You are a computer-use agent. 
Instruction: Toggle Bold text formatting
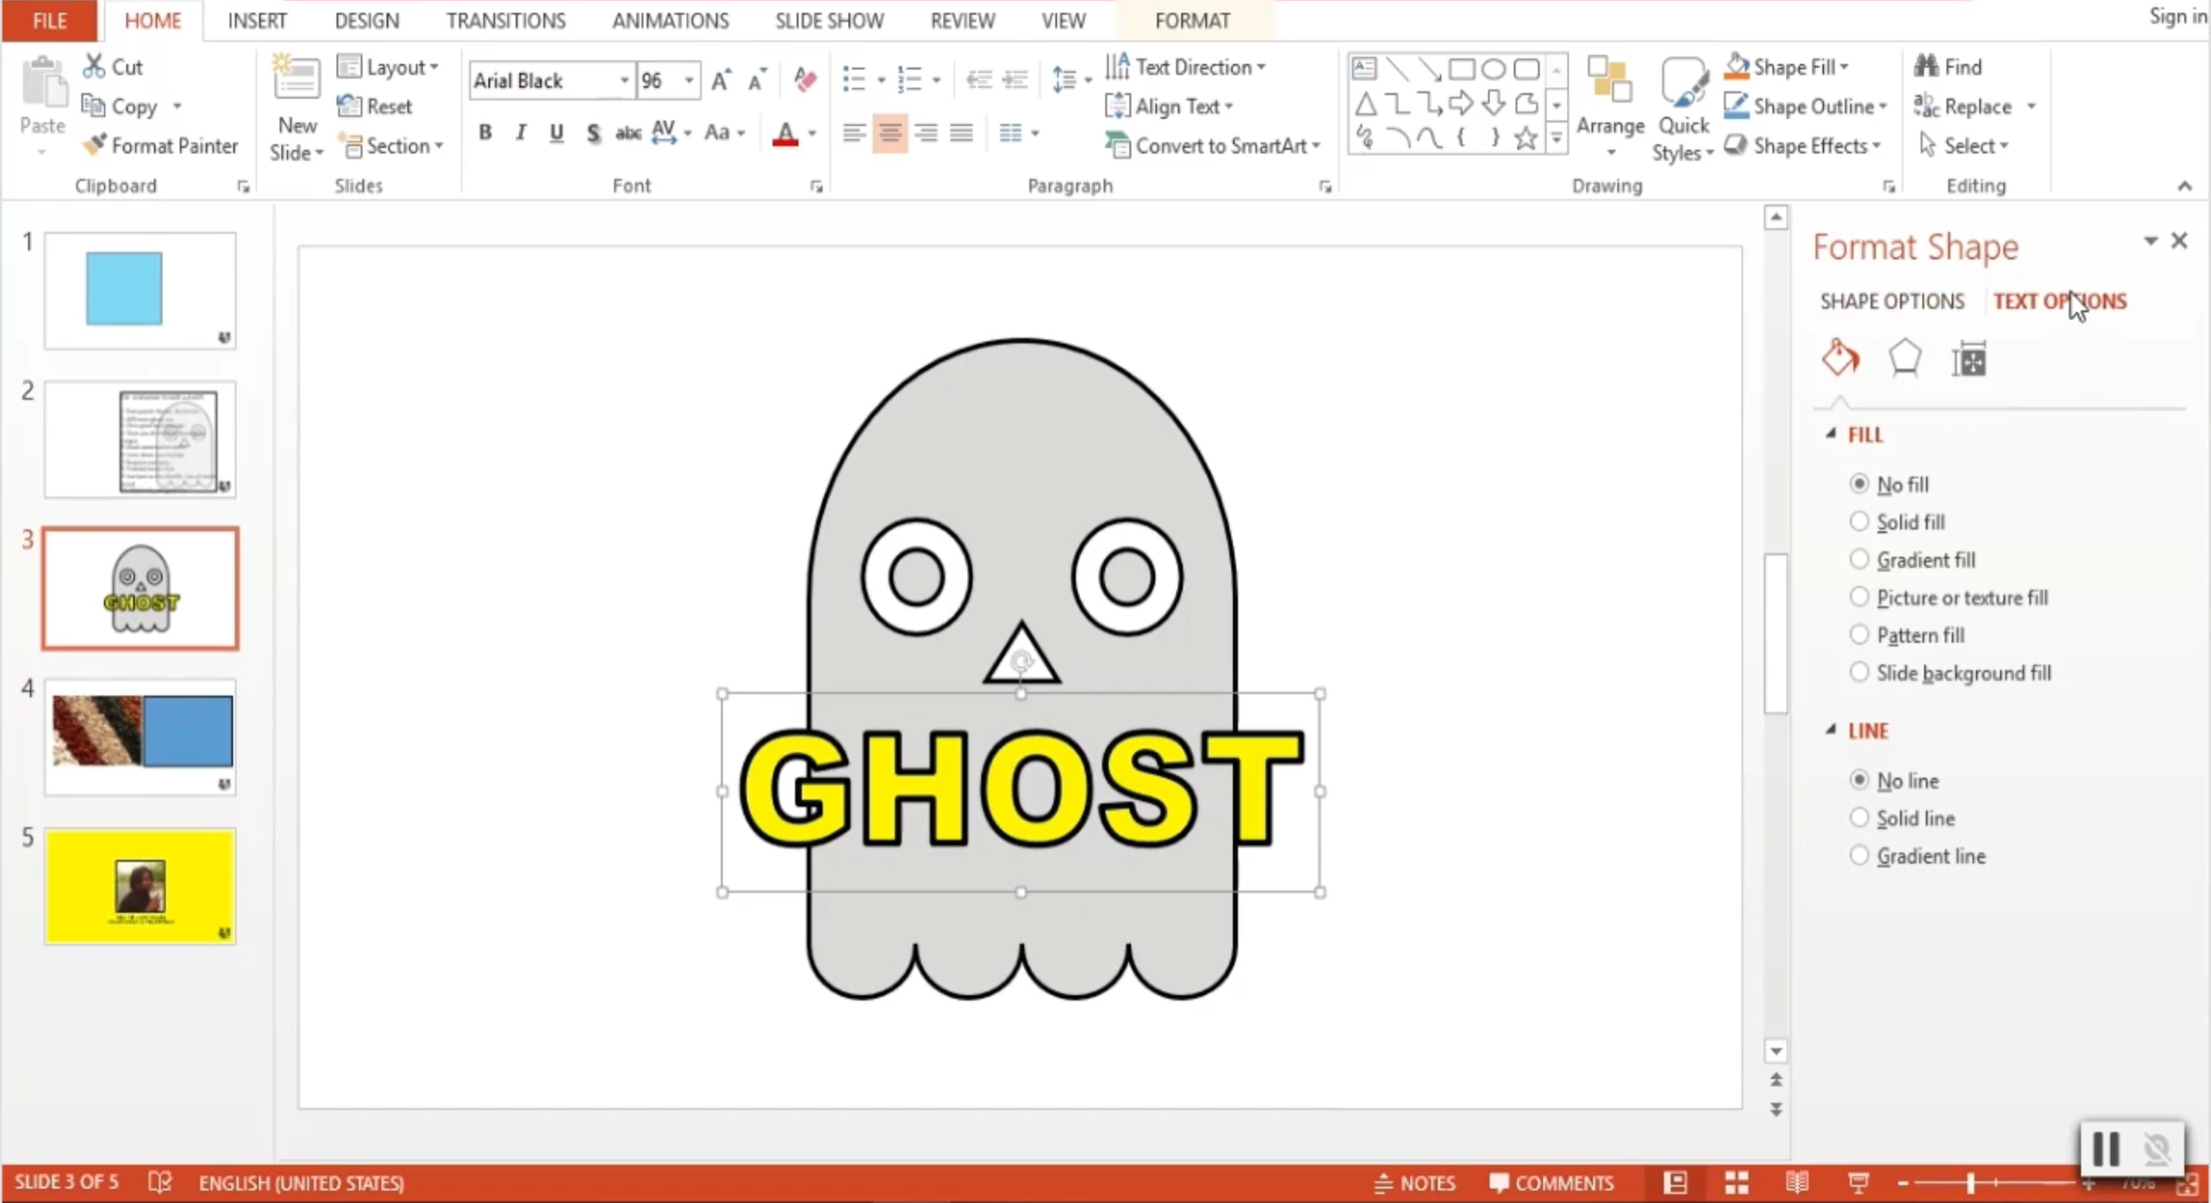485,132
